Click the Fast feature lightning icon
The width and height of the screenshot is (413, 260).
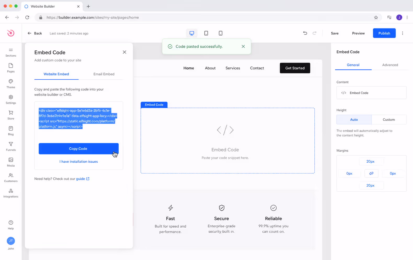click(x=171, y=208)
